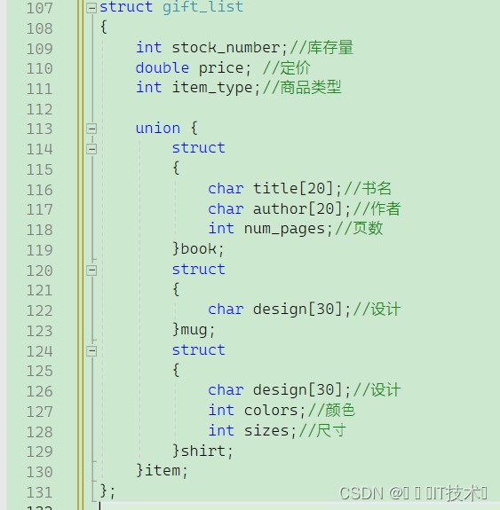Screen dimensions: 500x510
Task: Collapse the mug struct at line 120
Action: (x=91, y=271)
